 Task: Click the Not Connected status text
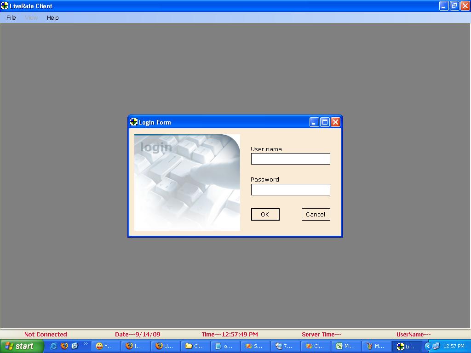click(46, 335)
